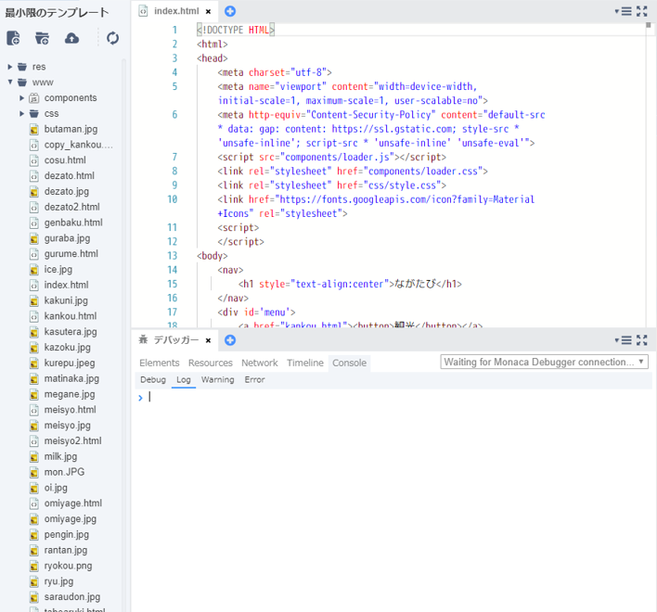Expand the components folder arrow

coord(21,98)
